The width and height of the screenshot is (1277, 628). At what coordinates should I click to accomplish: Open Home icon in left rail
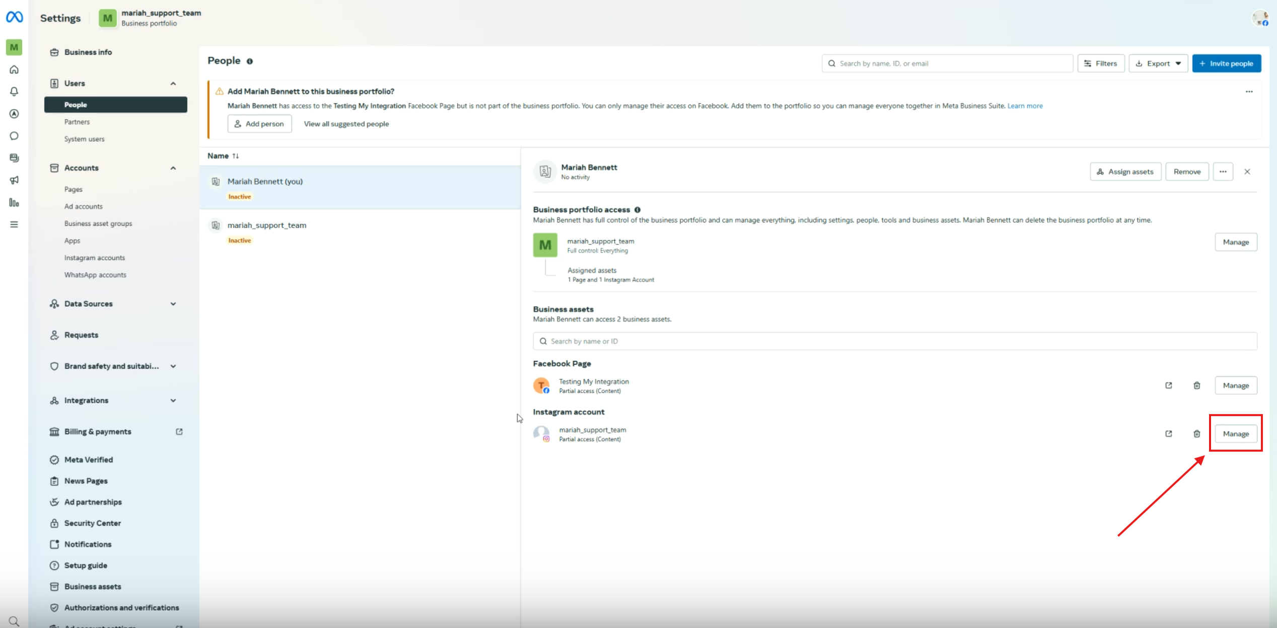click(14, 69)
